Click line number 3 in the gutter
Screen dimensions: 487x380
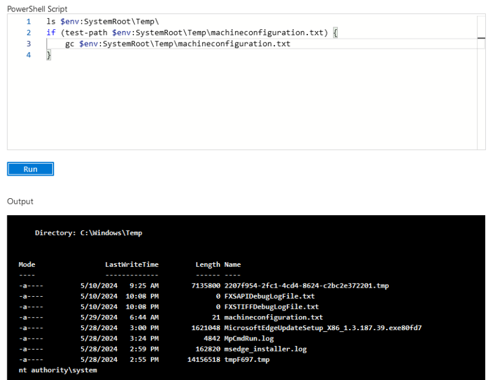click(x=29, y=44)
